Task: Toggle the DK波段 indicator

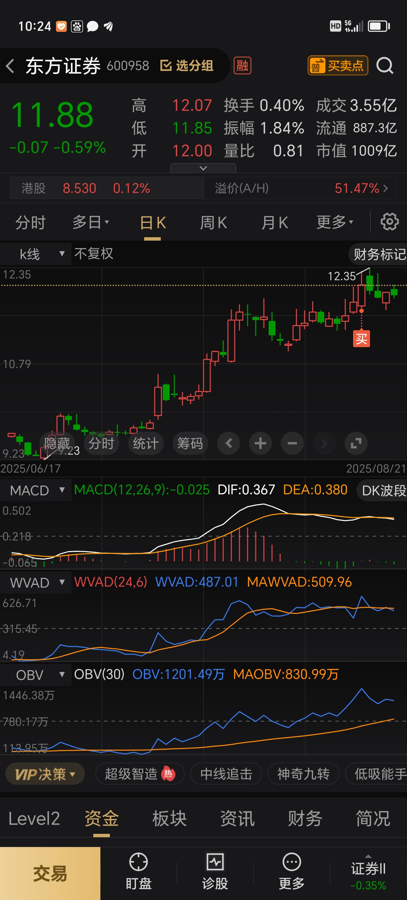Action: 383,490
